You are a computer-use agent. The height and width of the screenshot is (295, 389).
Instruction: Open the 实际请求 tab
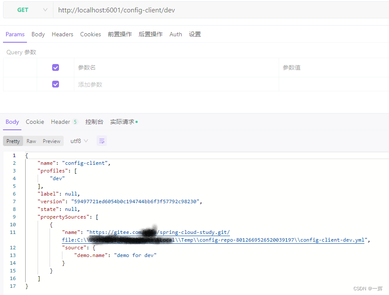[124, 122]
